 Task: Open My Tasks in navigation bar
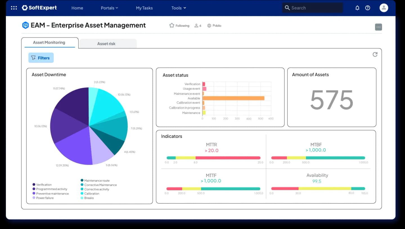(144, 8)
